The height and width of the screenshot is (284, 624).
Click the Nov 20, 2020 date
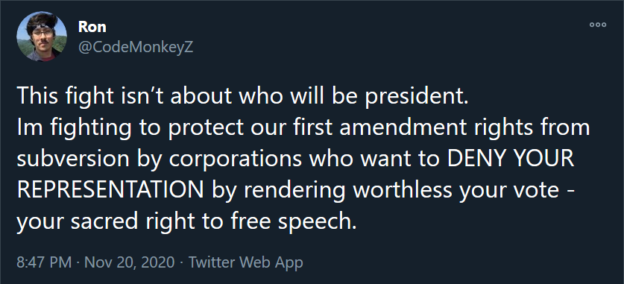[x=130, y=262]
